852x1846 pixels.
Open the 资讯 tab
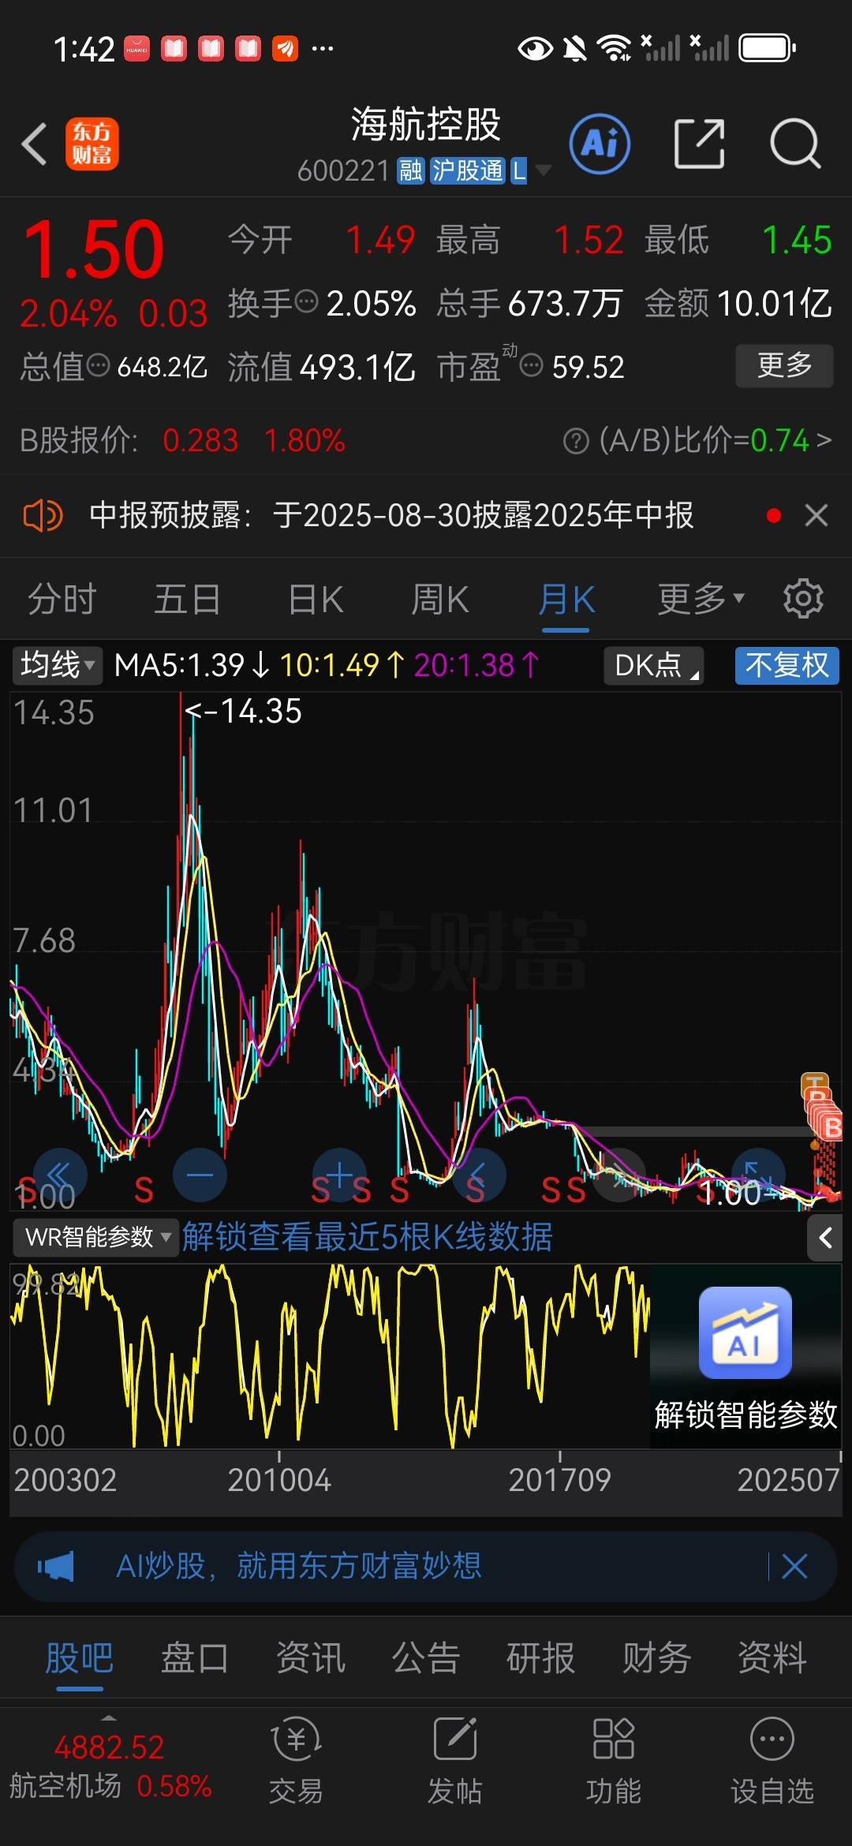(x=311, y=1657)
